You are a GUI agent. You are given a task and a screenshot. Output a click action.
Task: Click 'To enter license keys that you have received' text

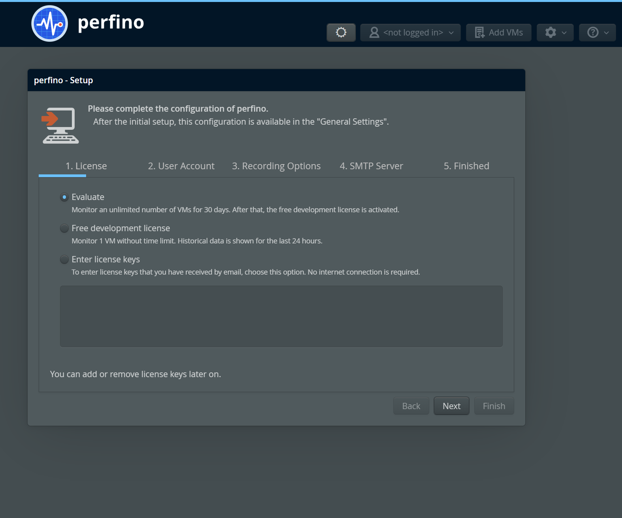click(246, 272)
